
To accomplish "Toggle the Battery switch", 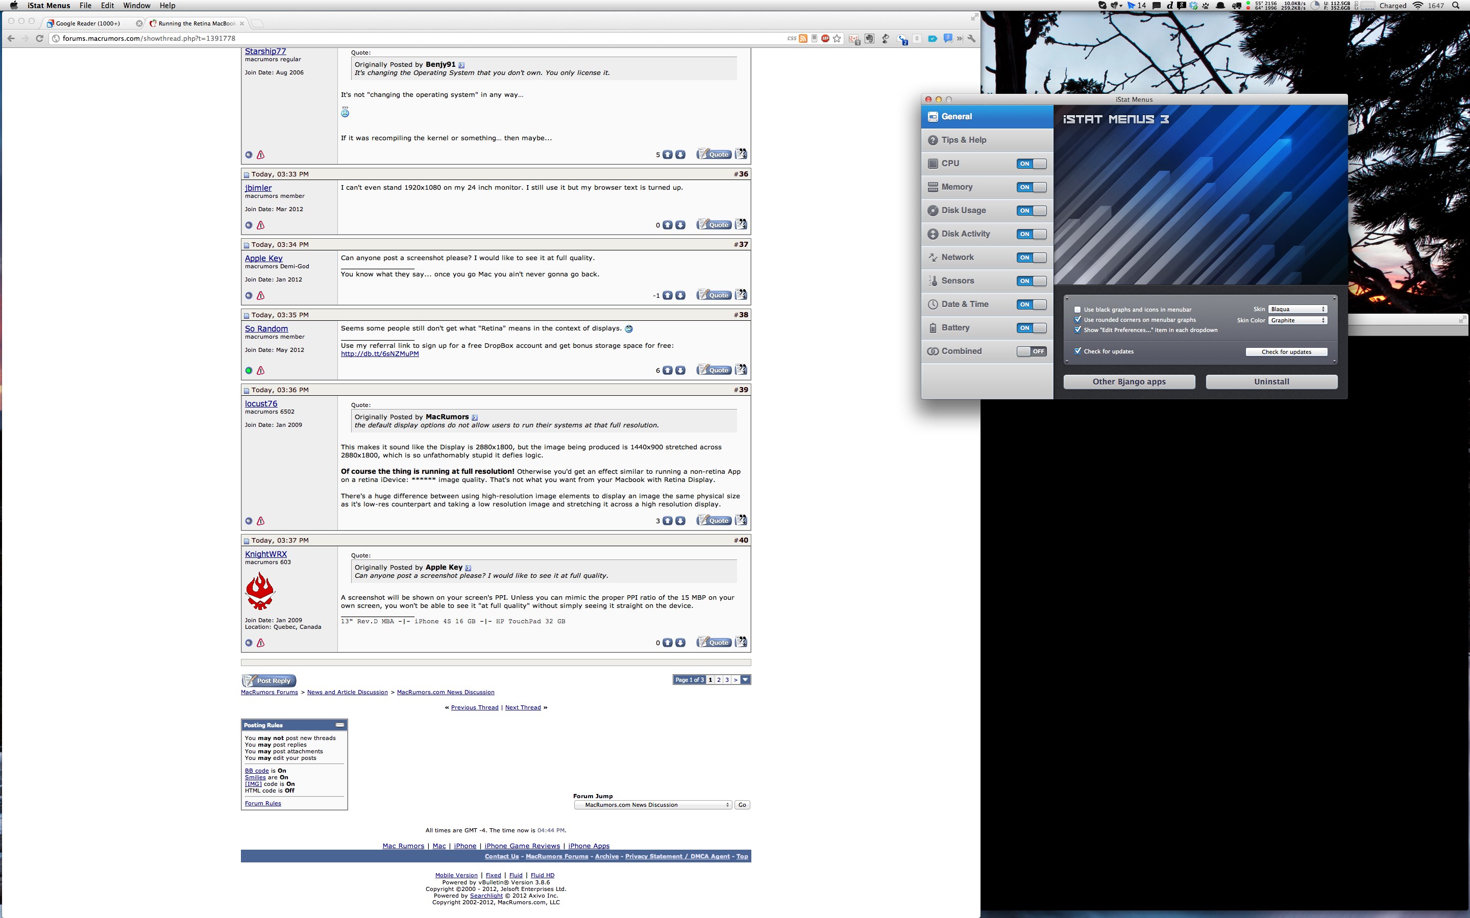I will [1032, 328].
